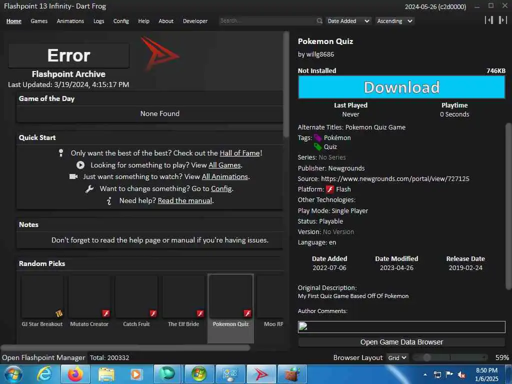Adjust the thumbnail scale slider
Image resolution: width=512 pixels, height=384 pixels.
(x=450, y=358)
